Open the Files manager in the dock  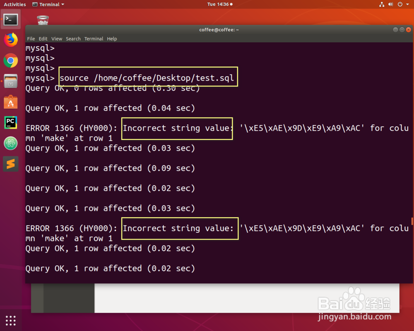11,81
